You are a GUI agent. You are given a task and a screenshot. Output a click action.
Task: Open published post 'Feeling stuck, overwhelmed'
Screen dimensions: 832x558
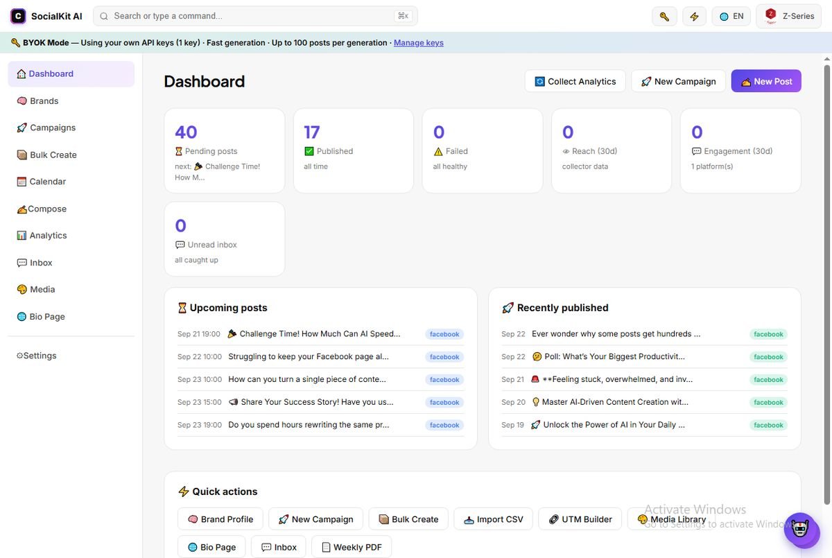pos(612,380)
